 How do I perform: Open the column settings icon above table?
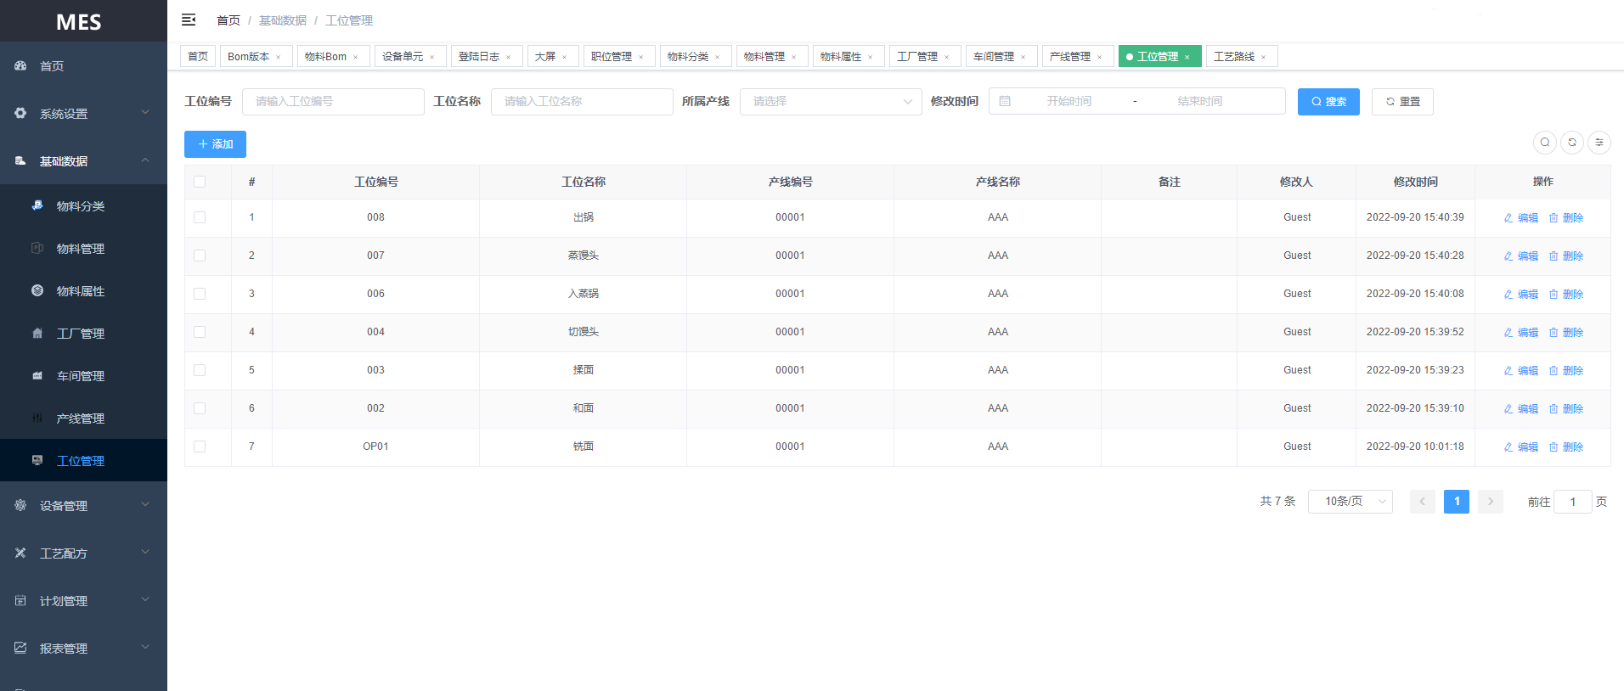pyautogui.click(x=1599, y=143)
